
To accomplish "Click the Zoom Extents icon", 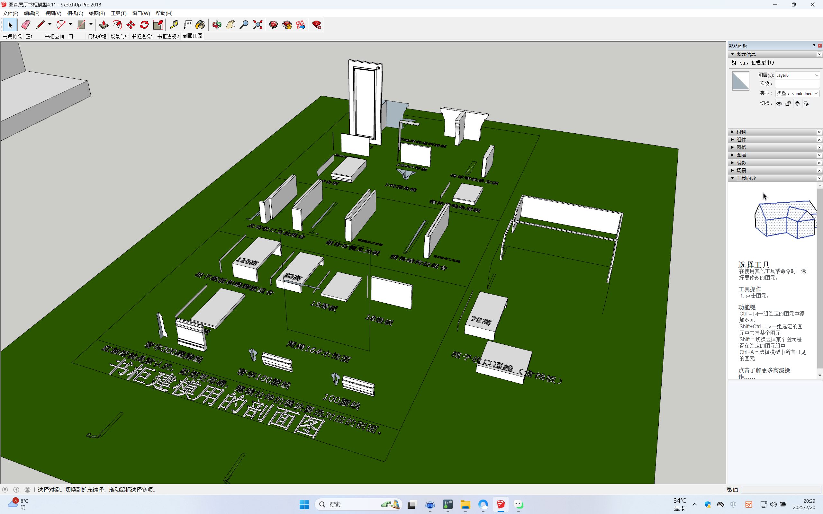I will (x=258, y=25).
